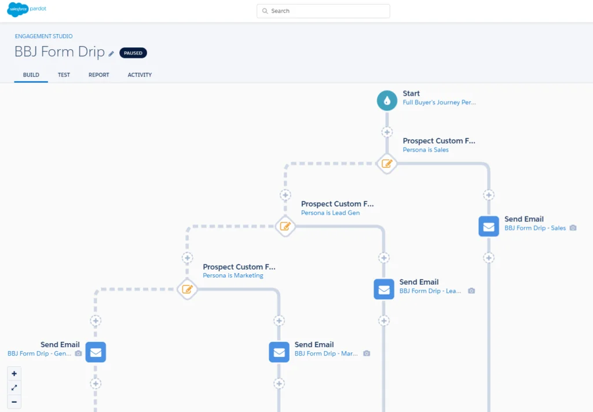
Task: Fit the canvas to screen
Action: tap(14, 388)
